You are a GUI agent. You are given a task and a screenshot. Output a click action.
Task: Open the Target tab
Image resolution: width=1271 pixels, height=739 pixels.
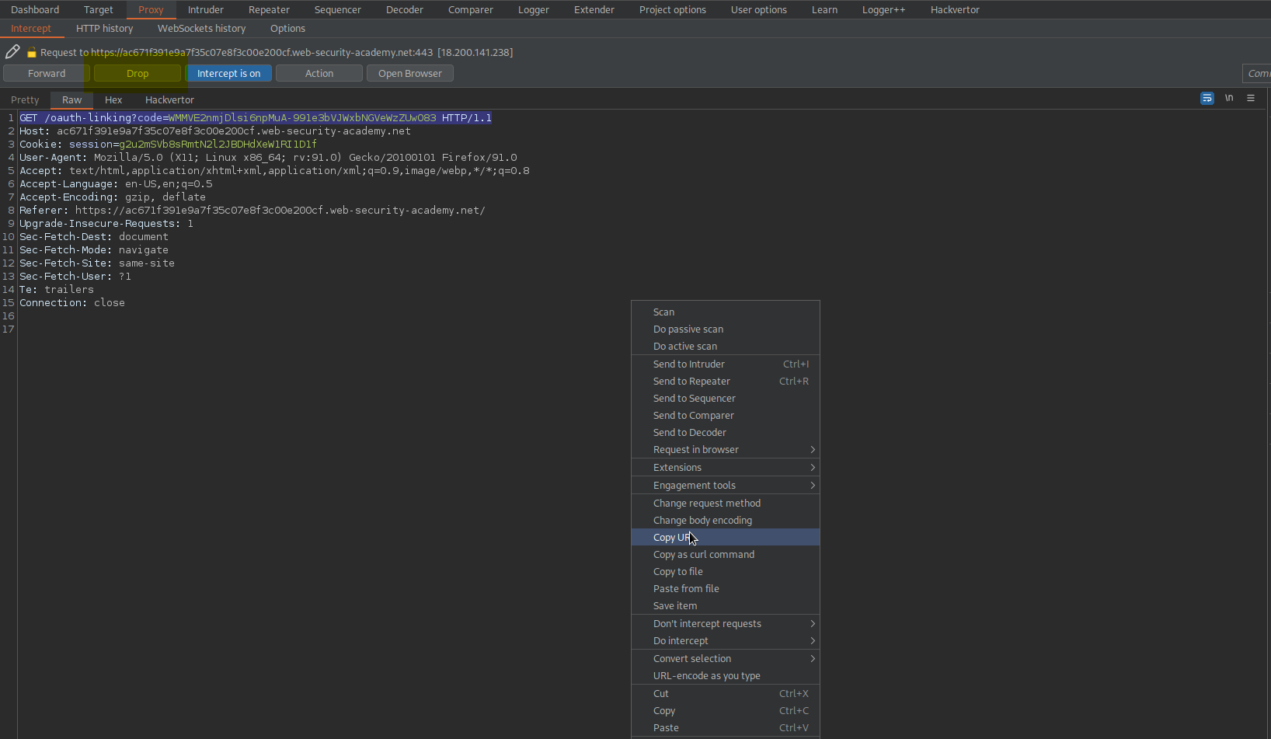click(x=99, y=9)
